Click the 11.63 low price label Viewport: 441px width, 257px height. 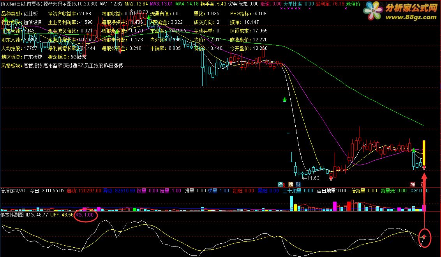(x=313, y=178)
